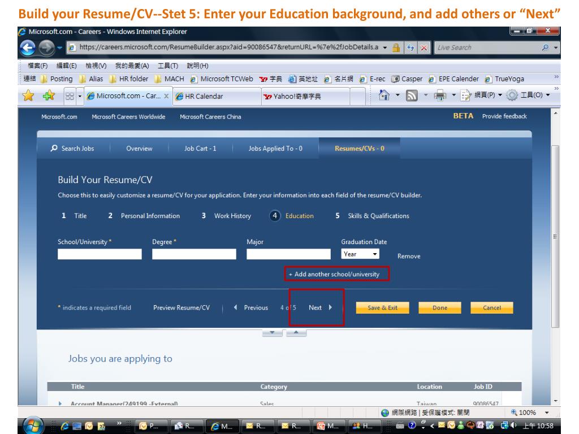579x434 pixels.
Task: Open the Posting favorites folder
Action: pyautogui.click(x=56, y=79)
